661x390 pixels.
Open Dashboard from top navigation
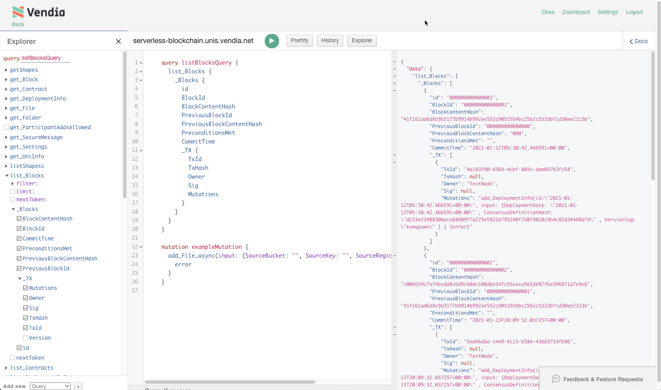click(576, 12)
